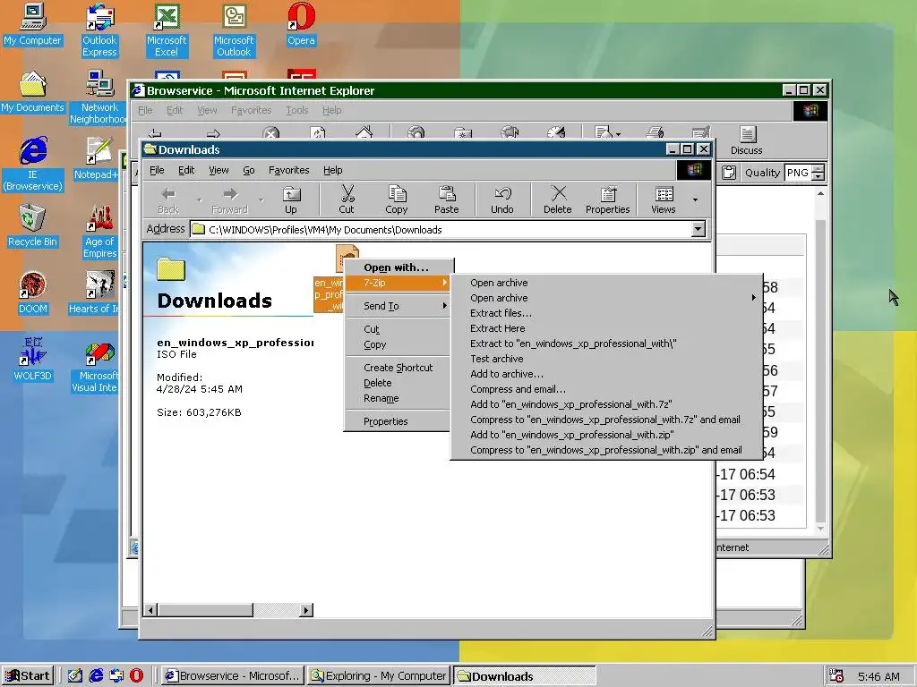Open Network Neighborhood icon

(x=99, y=98)
